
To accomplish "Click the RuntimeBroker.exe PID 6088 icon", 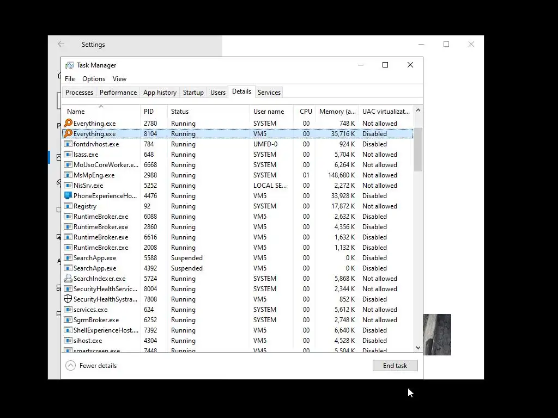I will point(68,216).
